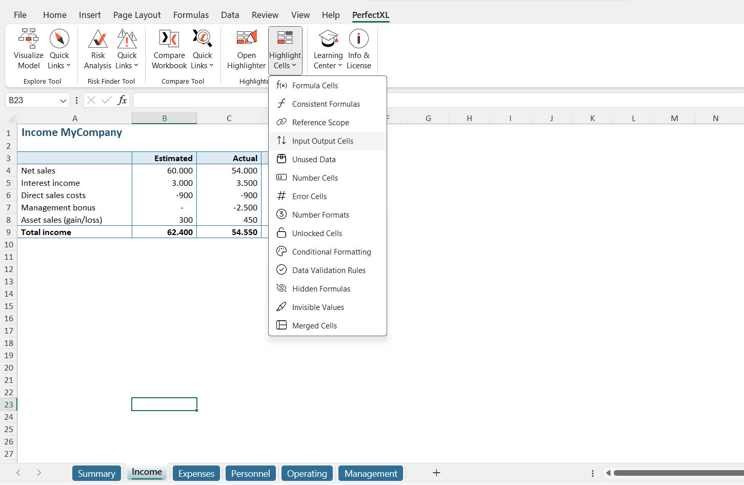Expand the Name Box dropdown arrow
The image size is (744, 485).
[63, 101]
